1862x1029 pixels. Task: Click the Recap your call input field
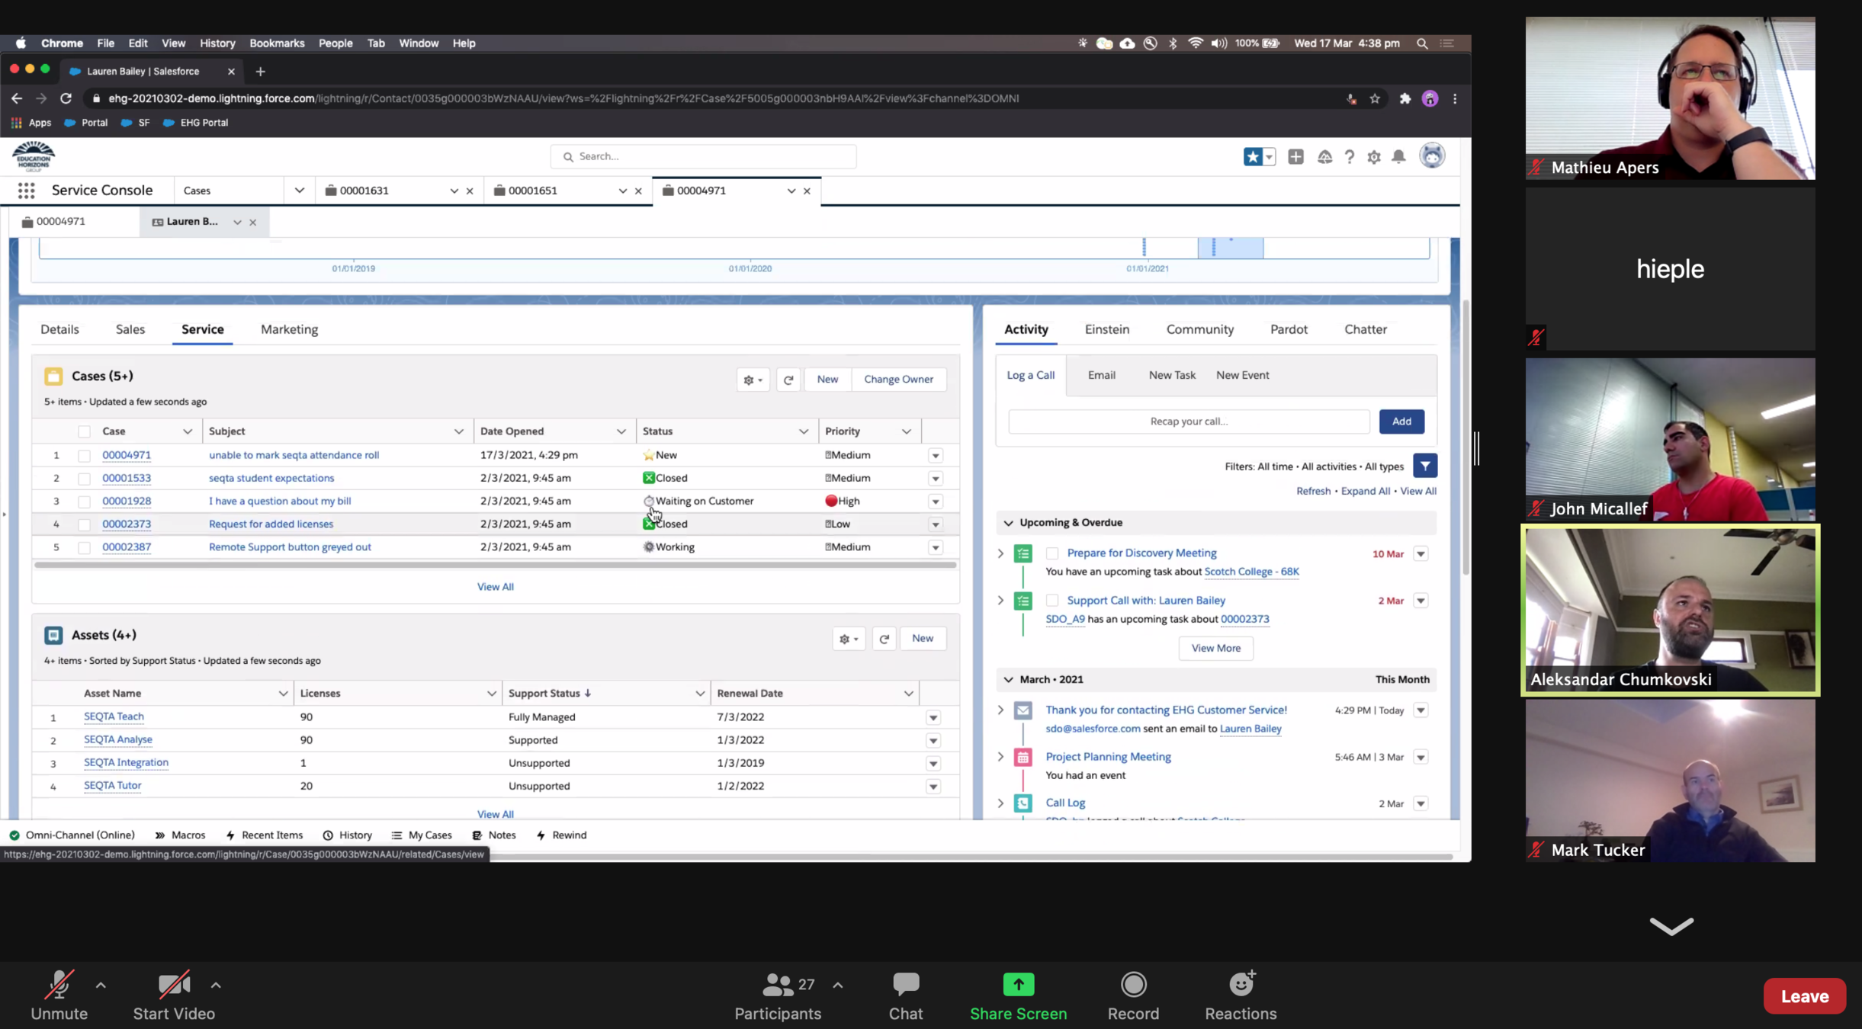(1188, 422)
